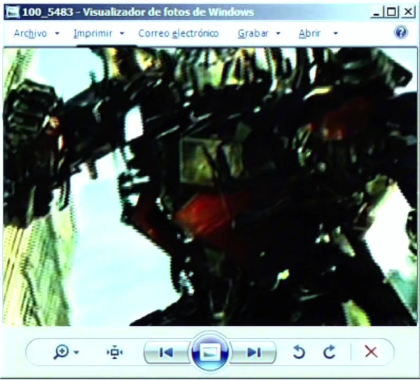Click Correo electrónico button
This screenshot has height=380, width=420.
178,33
